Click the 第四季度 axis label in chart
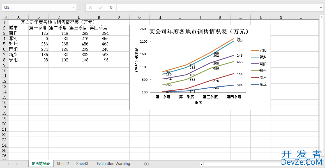 234,97
